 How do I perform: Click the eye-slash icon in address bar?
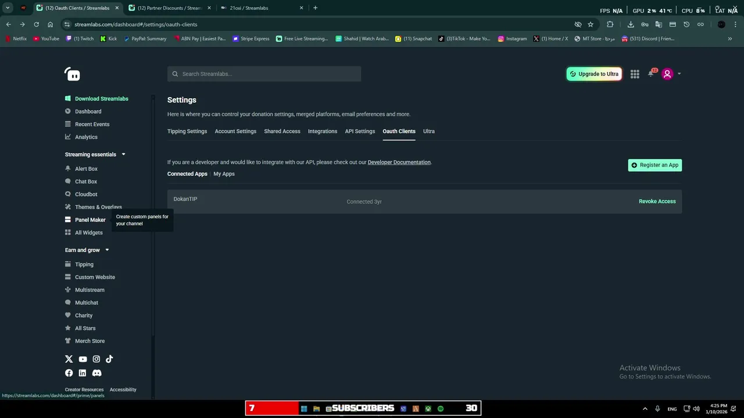coord(578,24)
